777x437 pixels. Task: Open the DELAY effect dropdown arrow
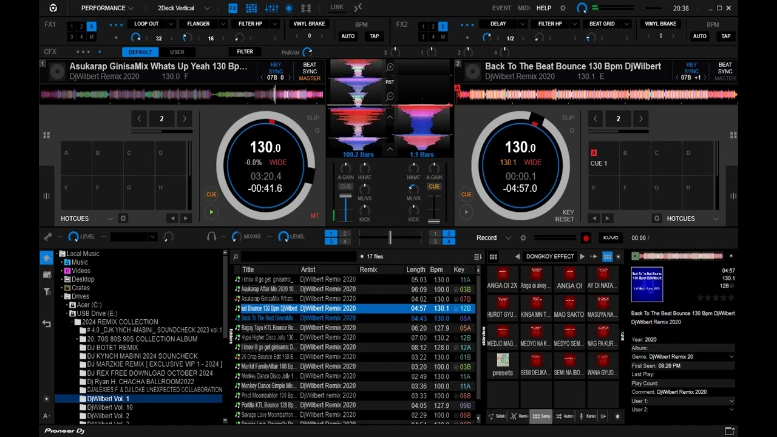[523, 24]
